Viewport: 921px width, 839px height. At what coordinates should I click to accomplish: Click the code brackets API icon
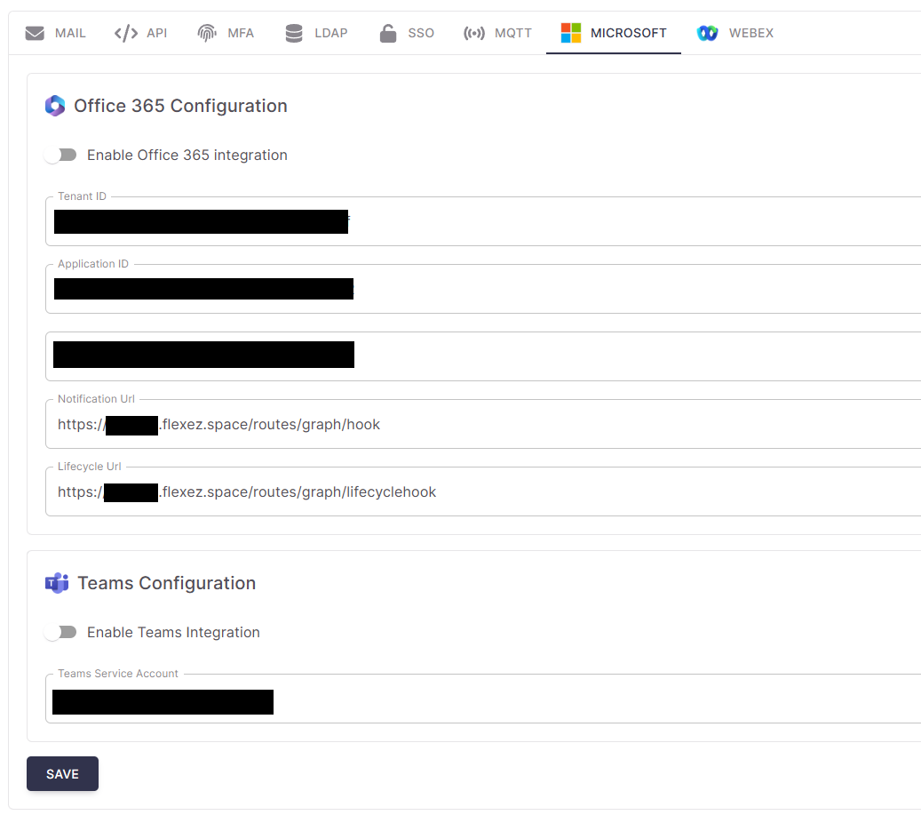click(x=126, y=33)
